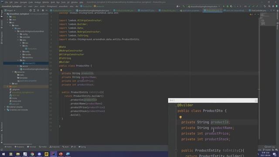
Task: Open the Help menu
Action: click(82, 2)
